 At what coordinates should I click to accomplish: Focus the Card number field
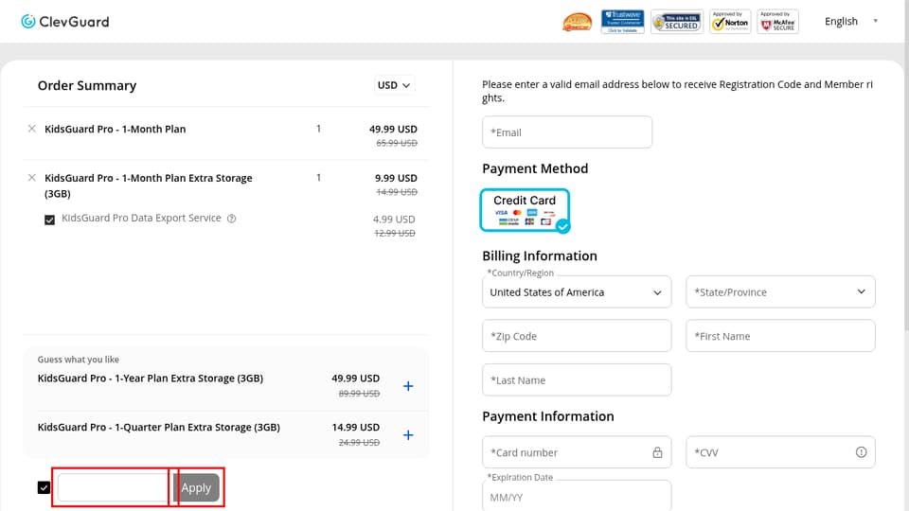(577, 452)
